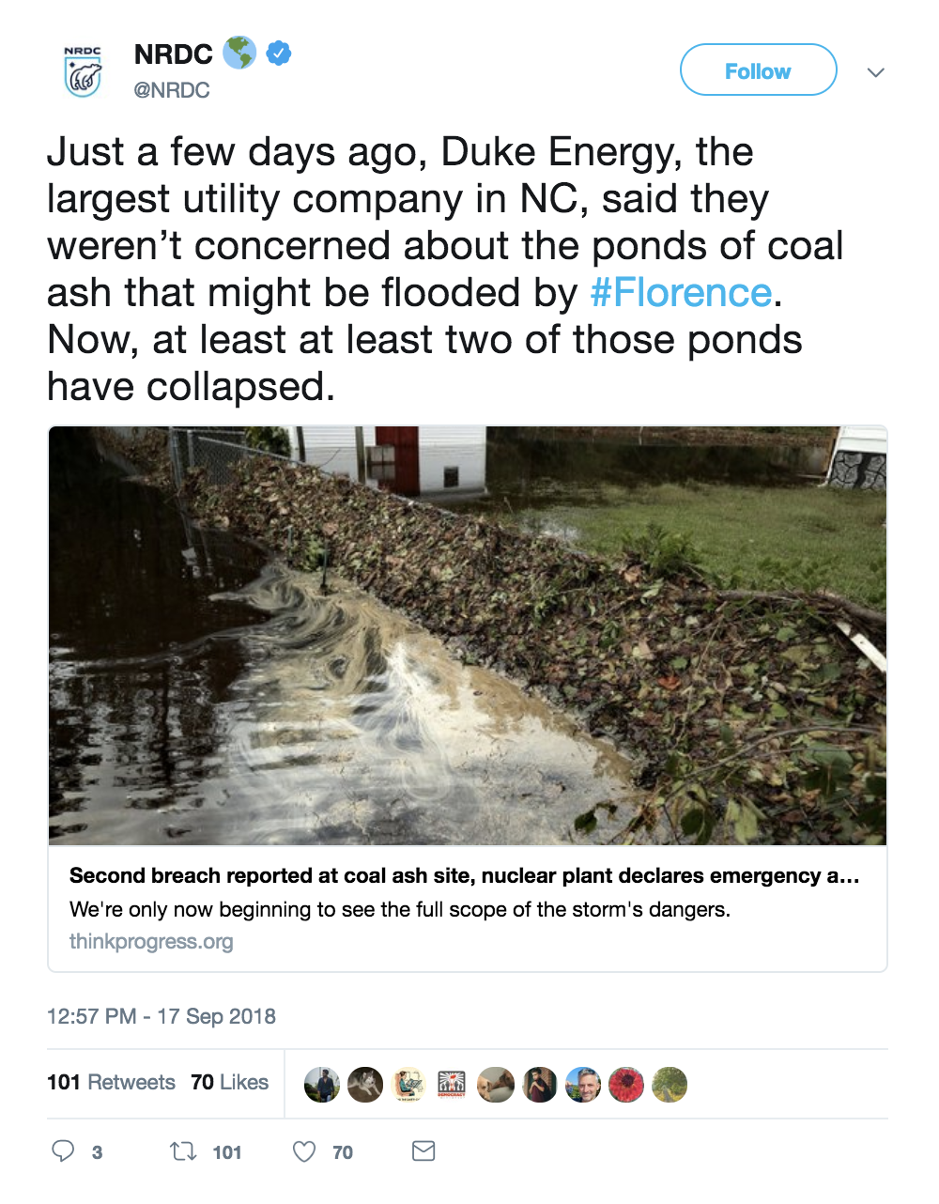Click the blue verified badge
This screenshot has height=1204, width=939.
click(279, 54)
